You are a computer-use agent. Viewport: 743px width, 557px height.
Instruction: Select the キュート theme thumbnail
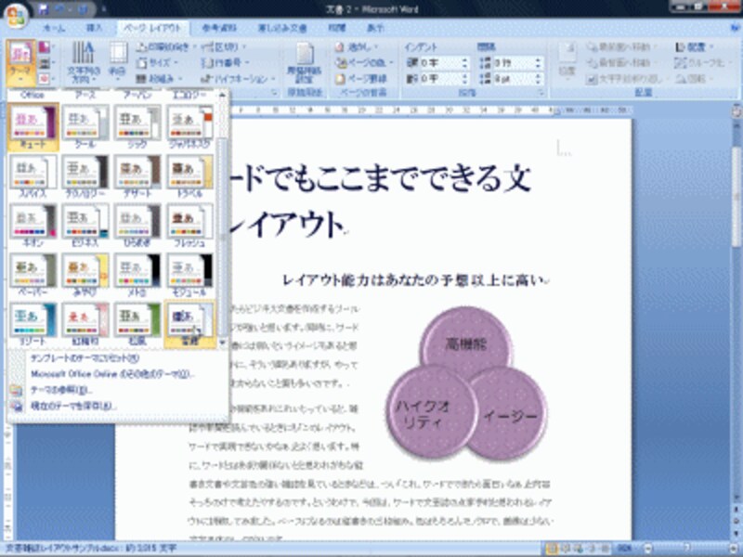click(x=34, y=127)
